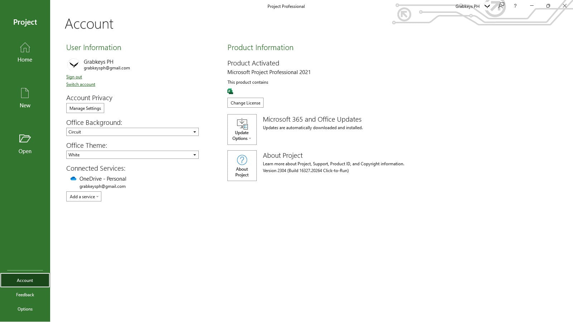Click the OneDrive cloud icon in Connected Services

point(73,179)
